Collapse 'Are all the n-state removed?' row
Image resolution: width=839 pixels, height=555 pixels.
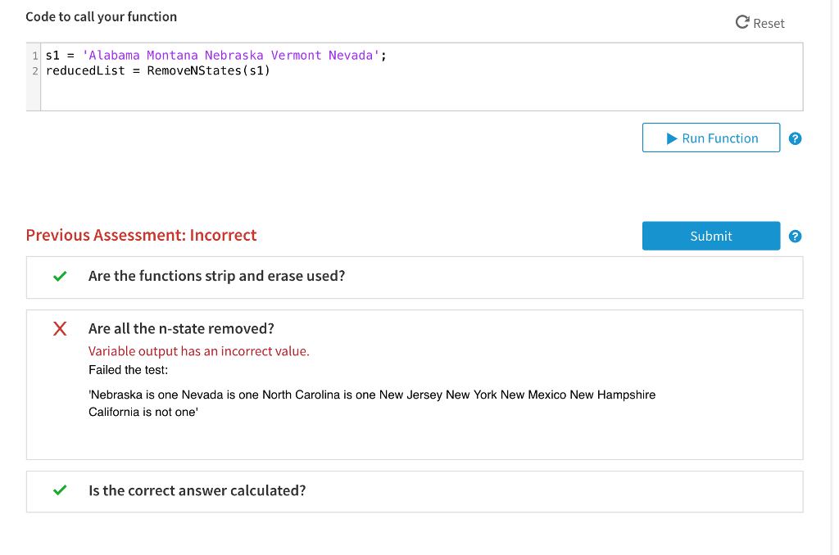pyautogui.click(x=181, y=329)
